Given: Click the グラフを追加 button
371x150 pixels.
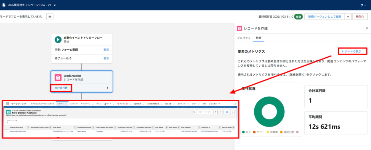Looking at the screenshot, I should click(205, 112).
